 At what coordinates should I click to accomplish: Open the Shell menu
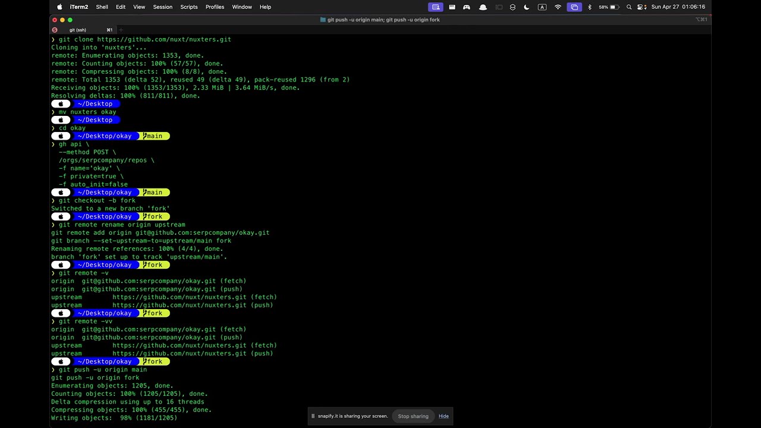point(102,7)
